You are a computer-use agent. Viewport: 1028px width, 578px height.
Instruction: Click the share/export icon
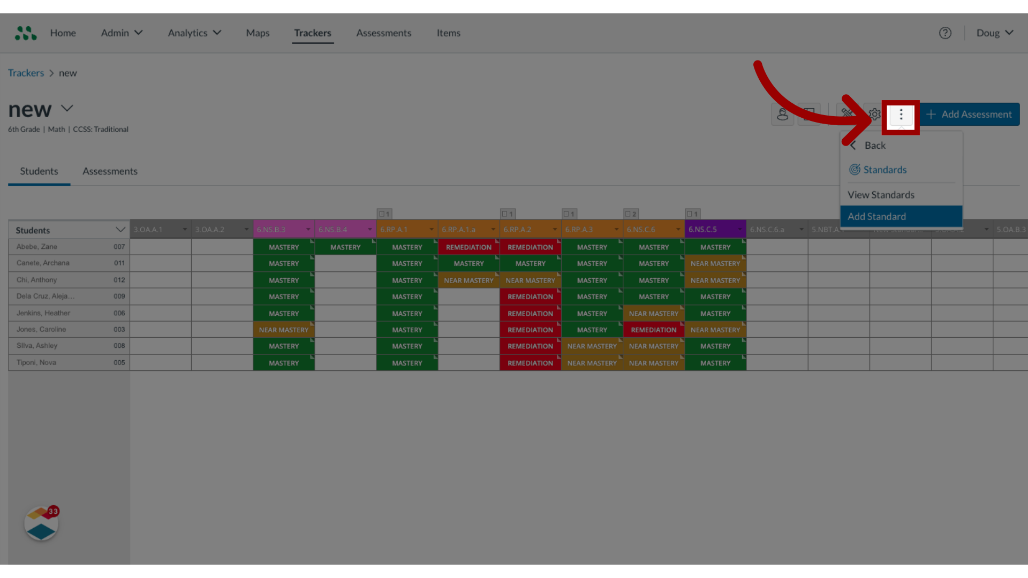(x=809, y=113)
